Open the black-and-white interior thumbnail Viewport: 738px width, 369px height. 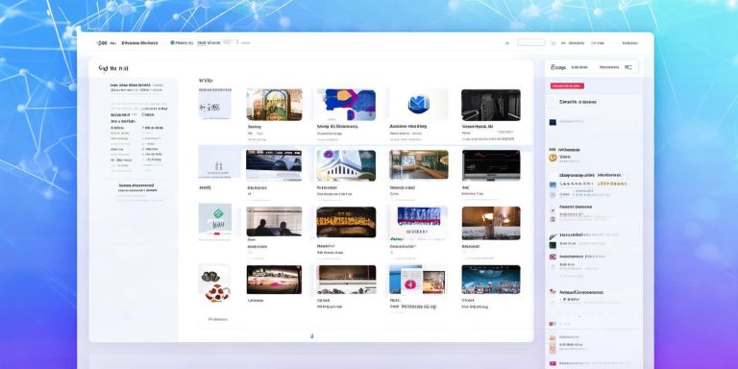(x=491, y=105)
